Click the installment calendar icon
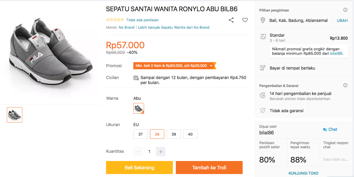The height and width of the screenshot is (177, 354). [136, 78]
